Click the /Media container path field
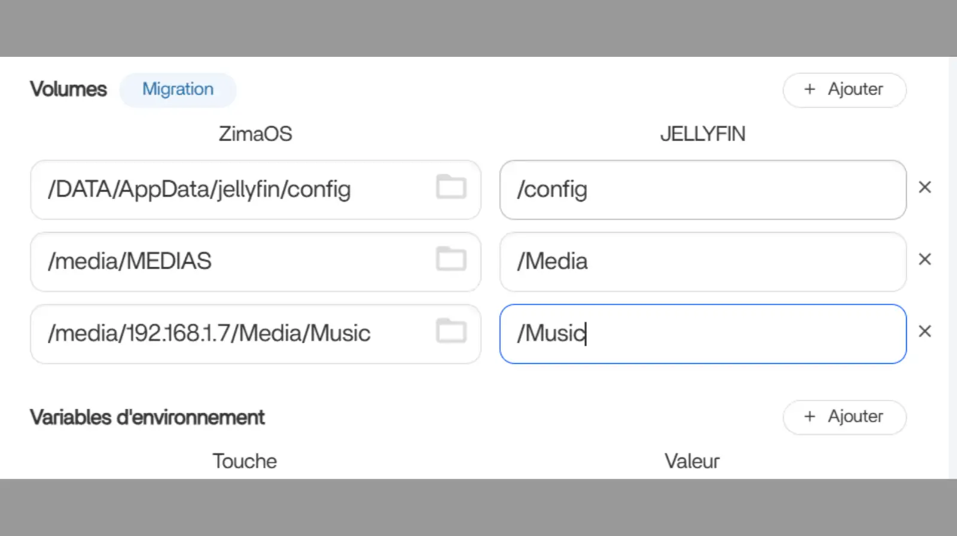The image size is (957, 536). click(x=703, y=261)
